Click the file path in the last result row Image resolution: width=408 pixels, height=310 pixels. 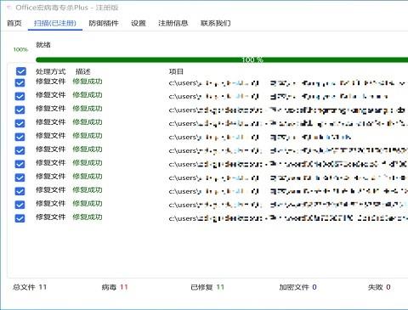[x=288, y=218]
